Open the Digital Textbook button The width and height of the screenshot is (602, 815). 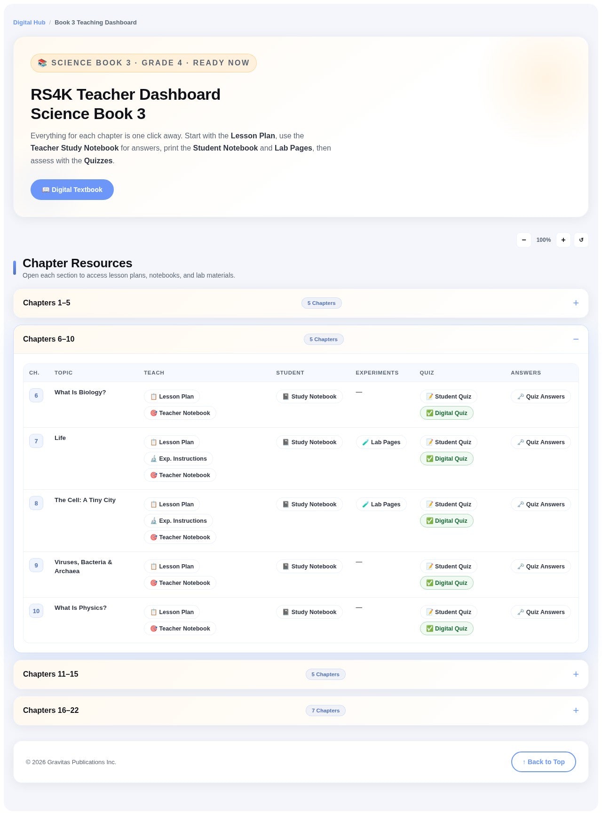72,190
